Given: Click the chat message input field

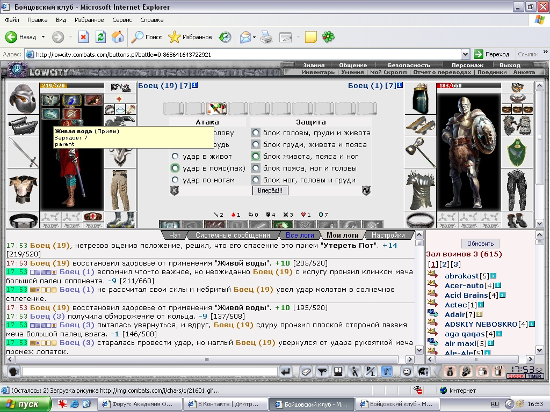Looking at the screenshot, I should [x=150, y=372].
